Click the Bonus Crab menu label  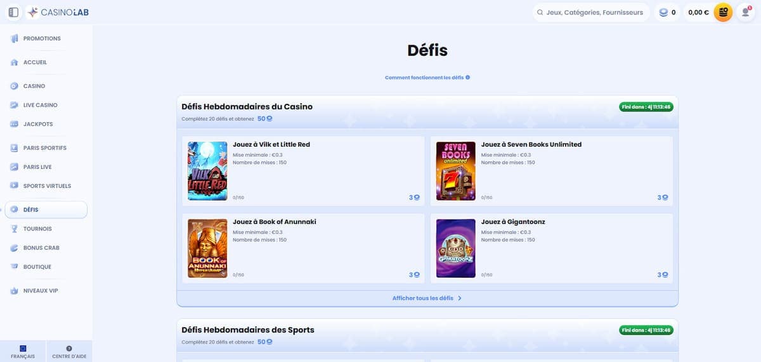[41, 248]
